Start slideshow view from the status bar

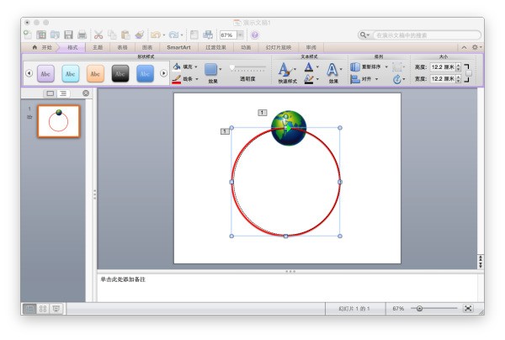pyautogui.click(x=56, y=309)
